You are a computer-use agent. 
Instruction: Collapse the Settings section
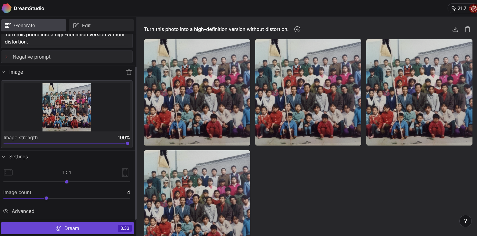(4, 157)
